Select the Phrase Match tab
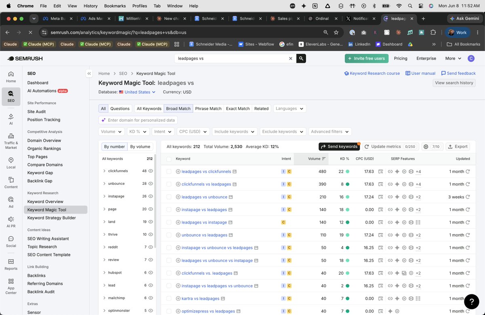485x315 pixels. 208,108
